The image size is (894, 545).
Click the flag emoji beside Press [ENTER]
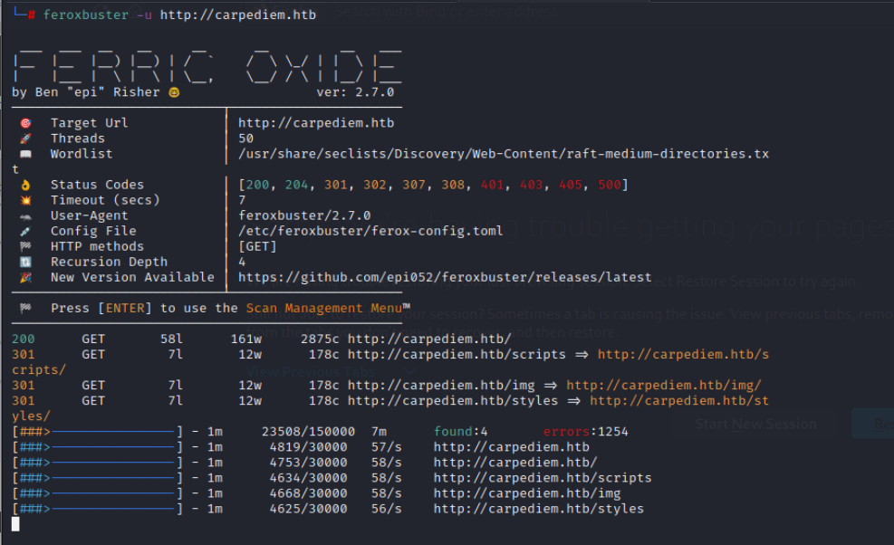[25, 308]
